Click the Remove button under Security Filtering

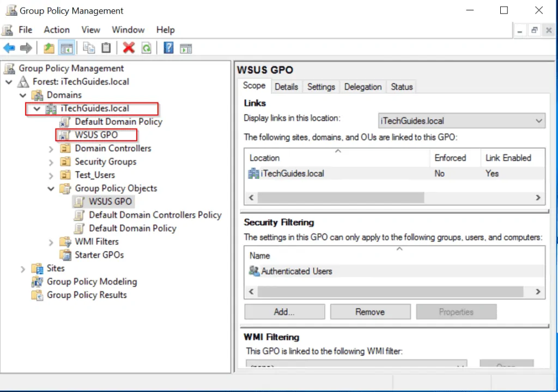[x=370, y=311]
